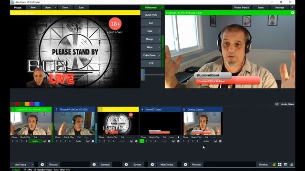Click Close on input 2 LifeCam
305x171 pixels.
pyautogui.click(x=58, y=137)
